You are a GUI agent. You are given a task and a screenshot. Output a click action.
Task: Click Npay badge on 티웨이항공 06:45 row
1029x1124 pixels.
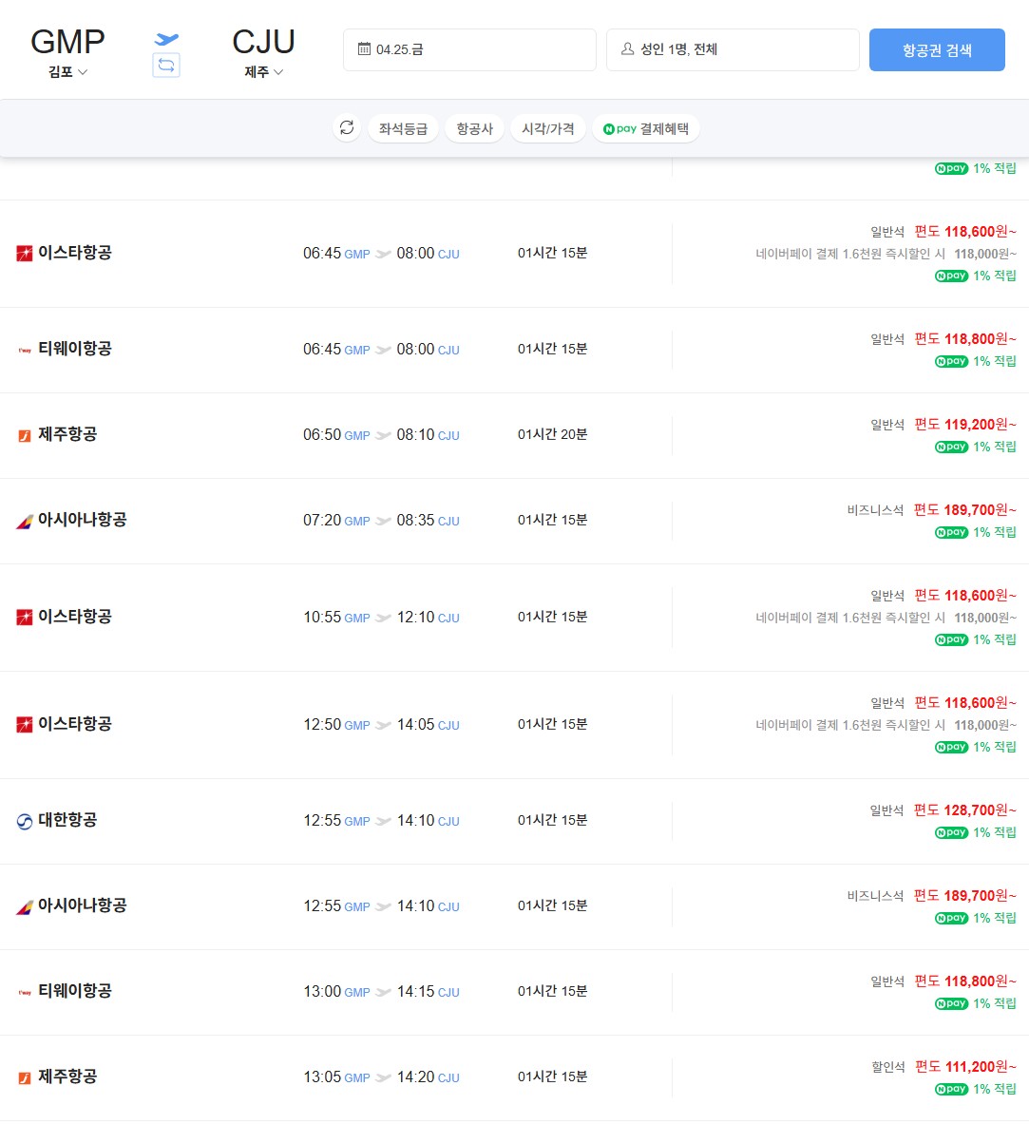coord(951,361)
